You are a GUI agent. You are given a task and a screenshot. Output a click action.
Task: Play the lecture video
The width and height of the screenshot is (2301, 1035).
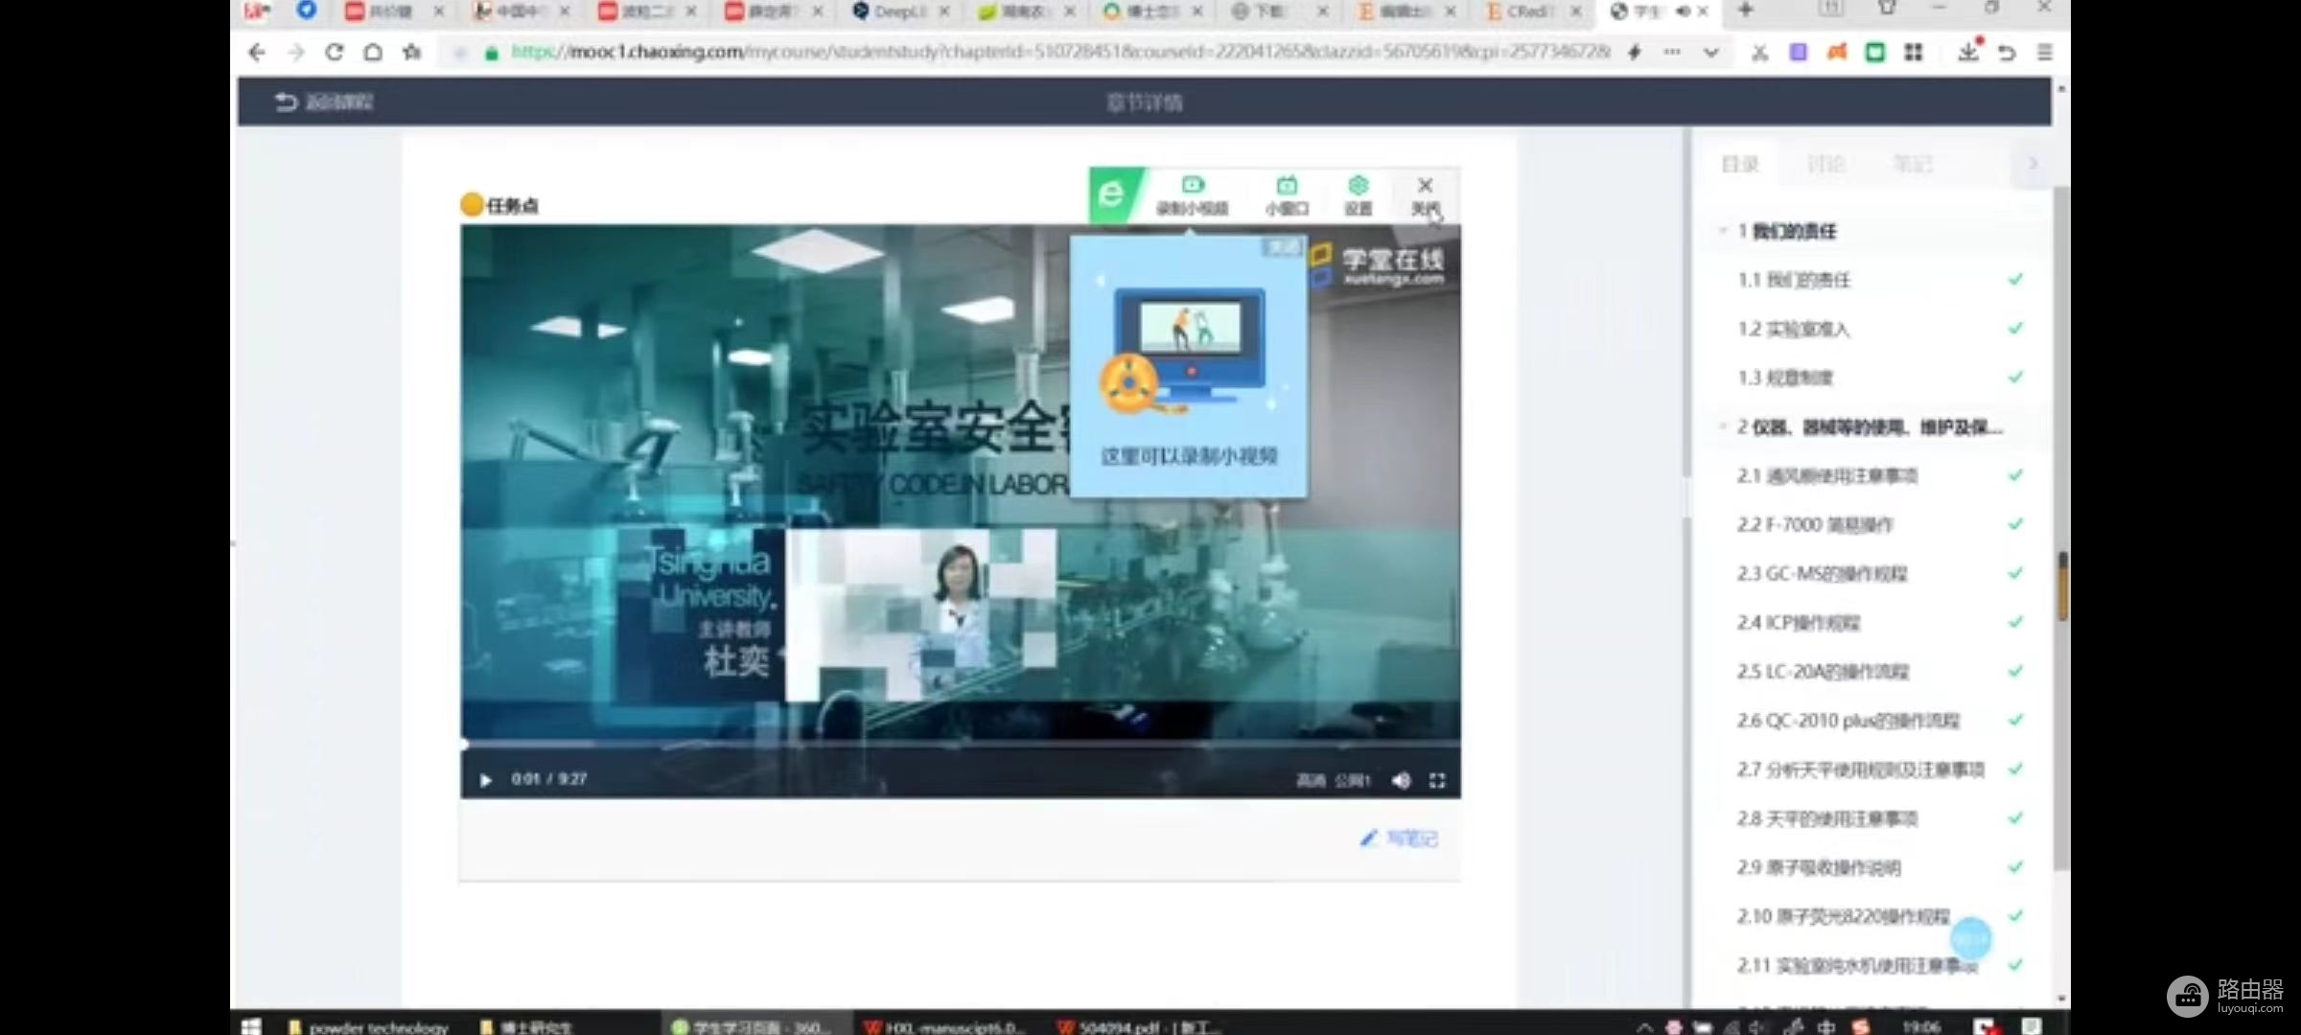pyautogui.click(x=485, y=780)
